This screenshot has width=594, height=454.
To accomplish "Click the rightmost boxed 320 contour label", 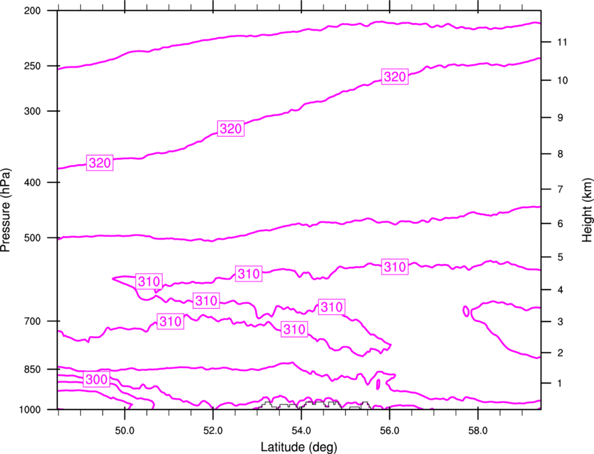I will pyautogui.click(x=395, y=77).
